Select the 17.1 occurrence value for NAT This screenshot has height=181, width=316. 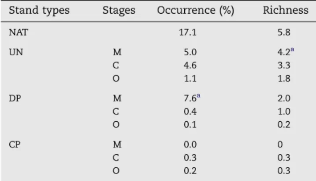click(188, 33)
